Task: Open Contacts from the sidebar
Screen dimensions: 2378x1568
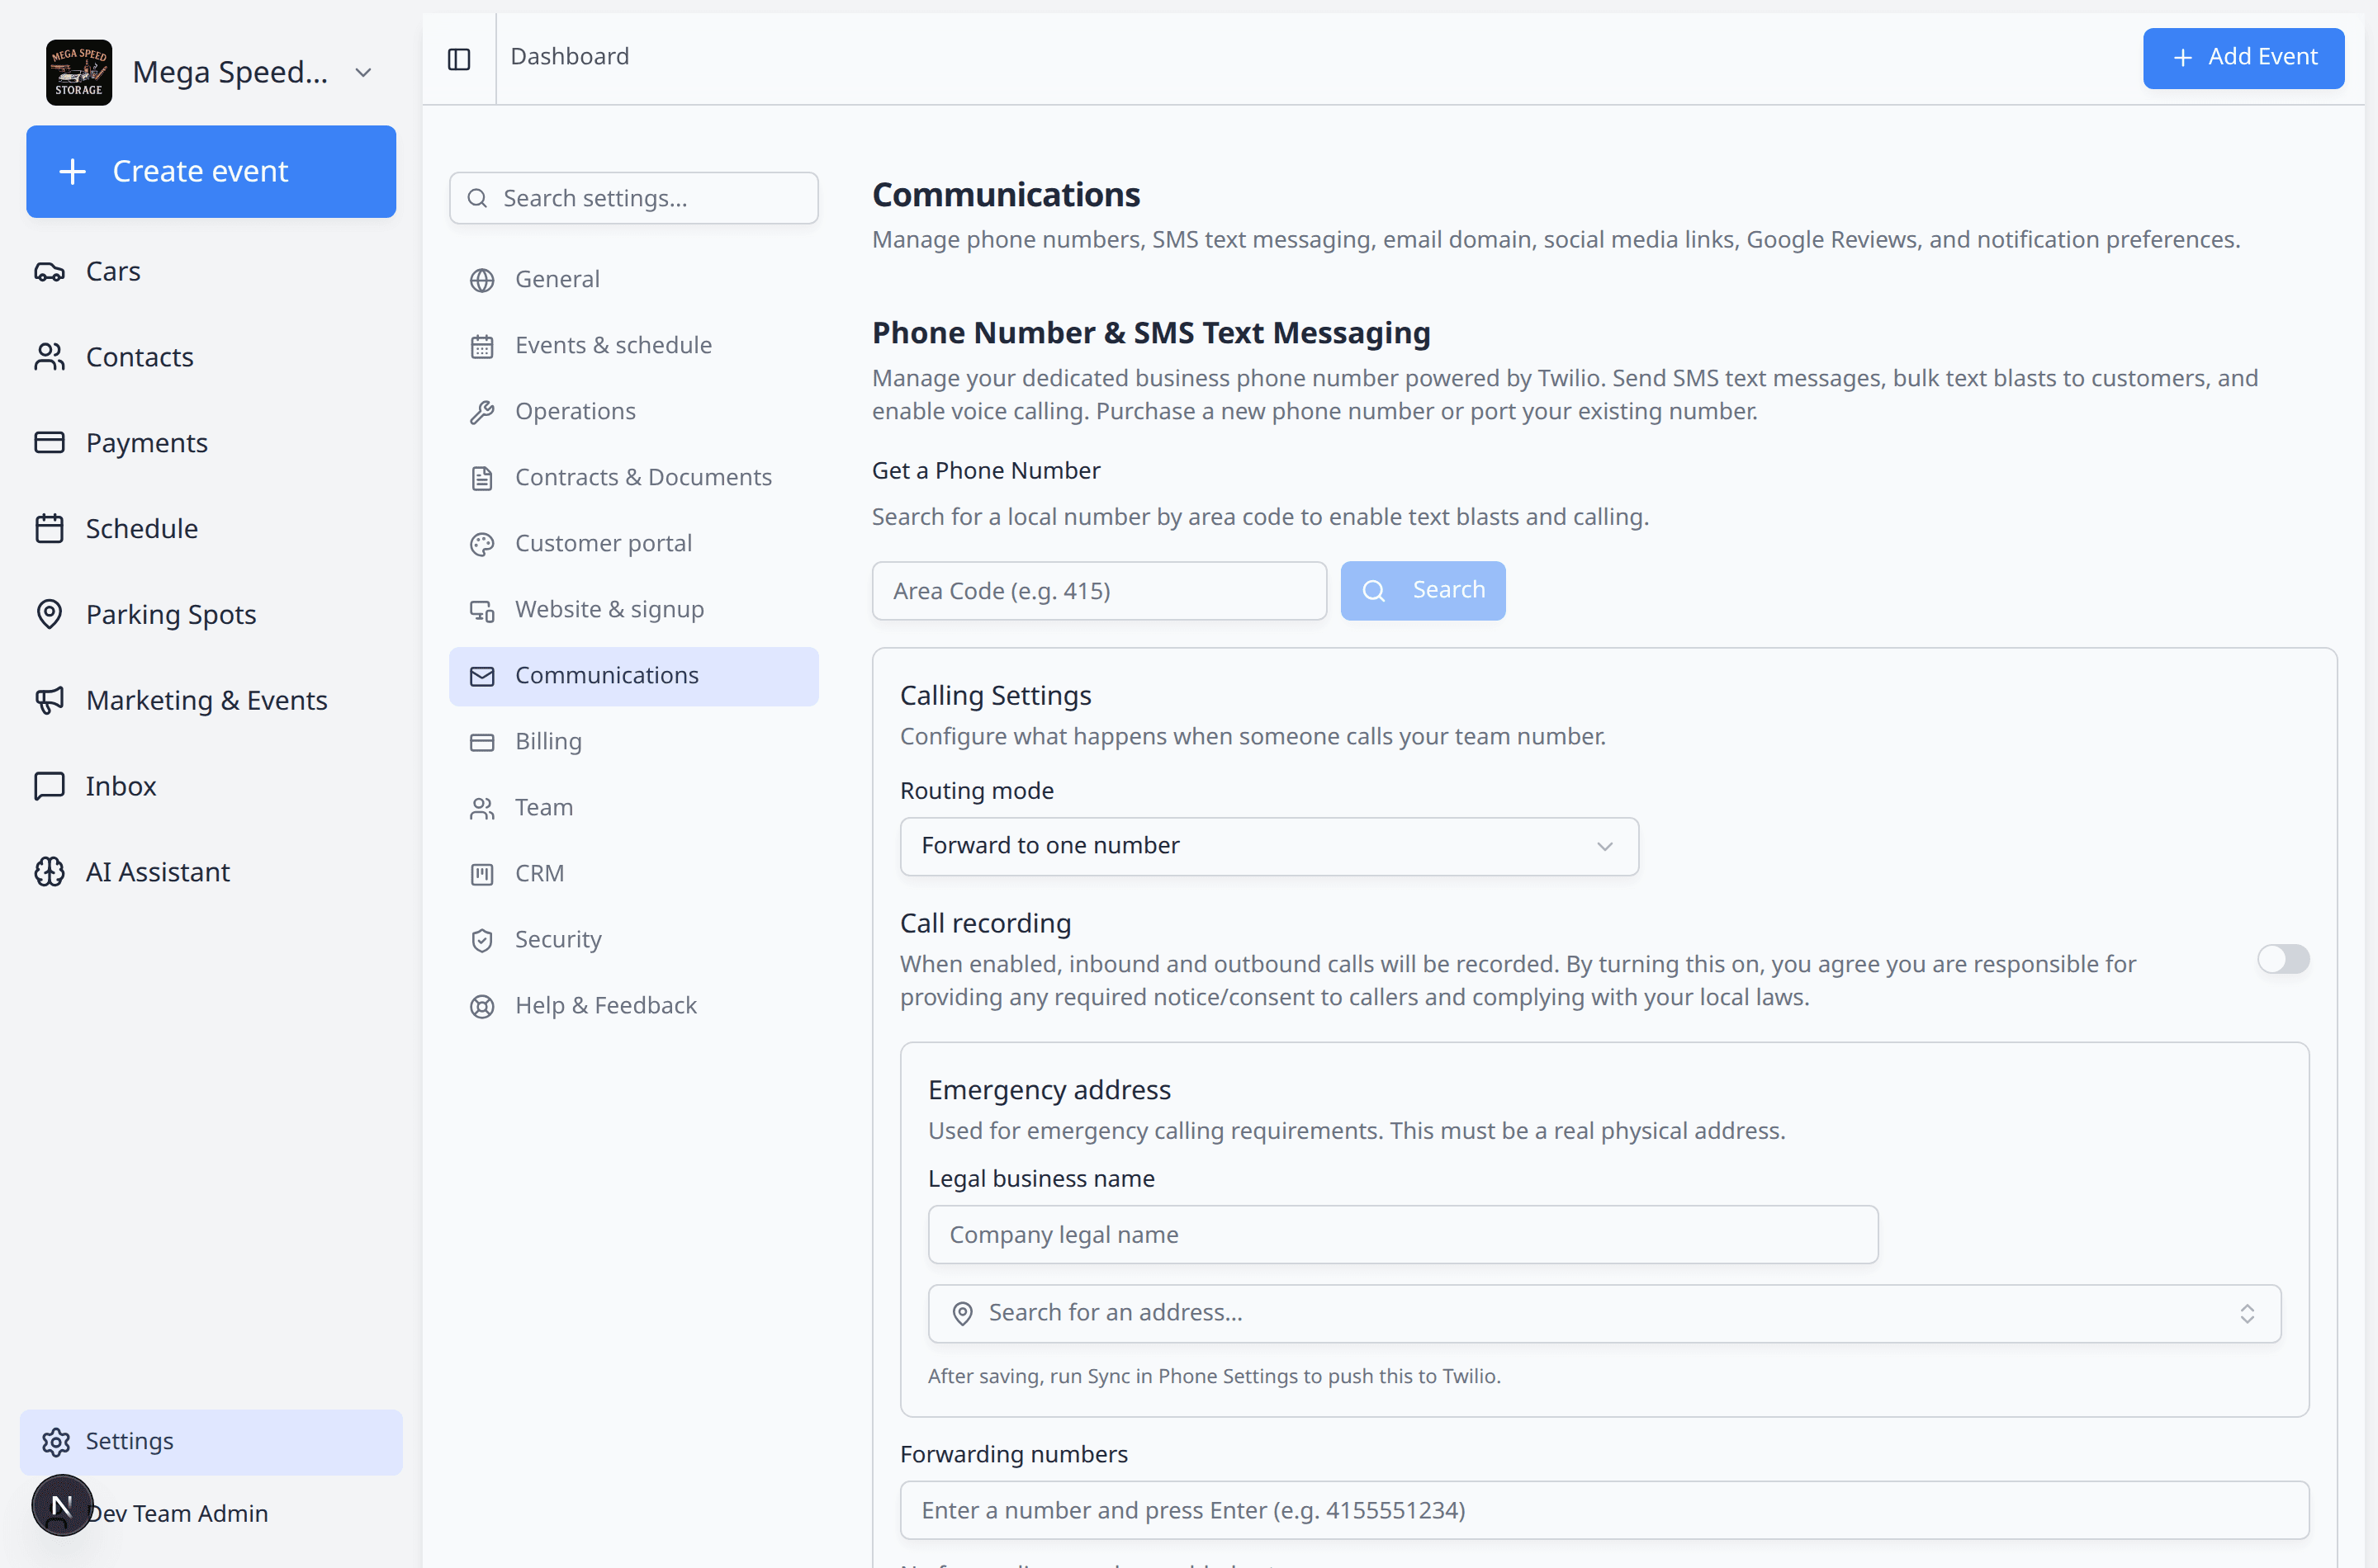Action: point(211,357)
